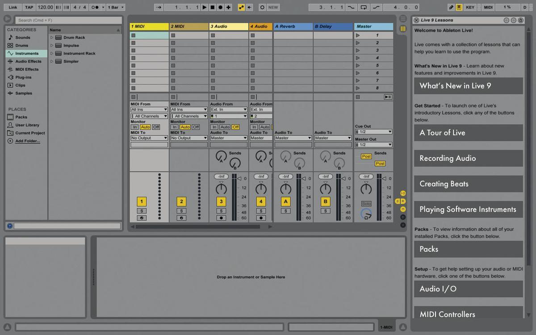Toggle upper Post button on Master sends
The image size is (536, 335).
(366, 156)
